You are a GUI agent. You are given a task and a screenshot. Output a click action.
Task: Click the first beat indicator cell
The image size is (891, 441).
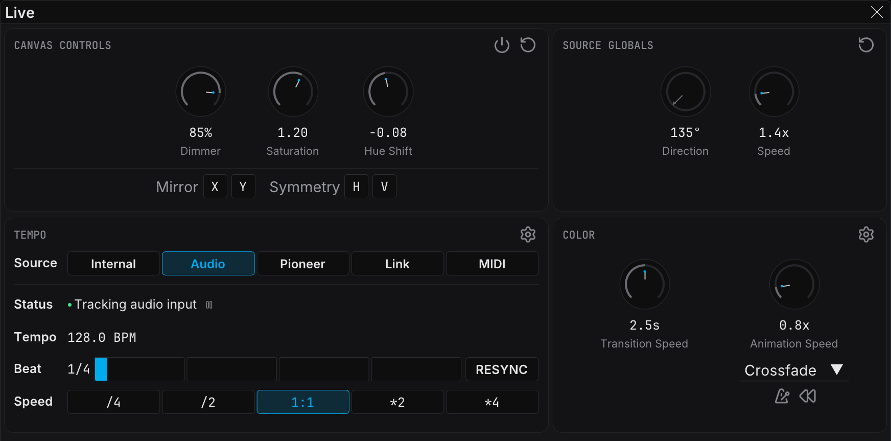pos(139,369)
